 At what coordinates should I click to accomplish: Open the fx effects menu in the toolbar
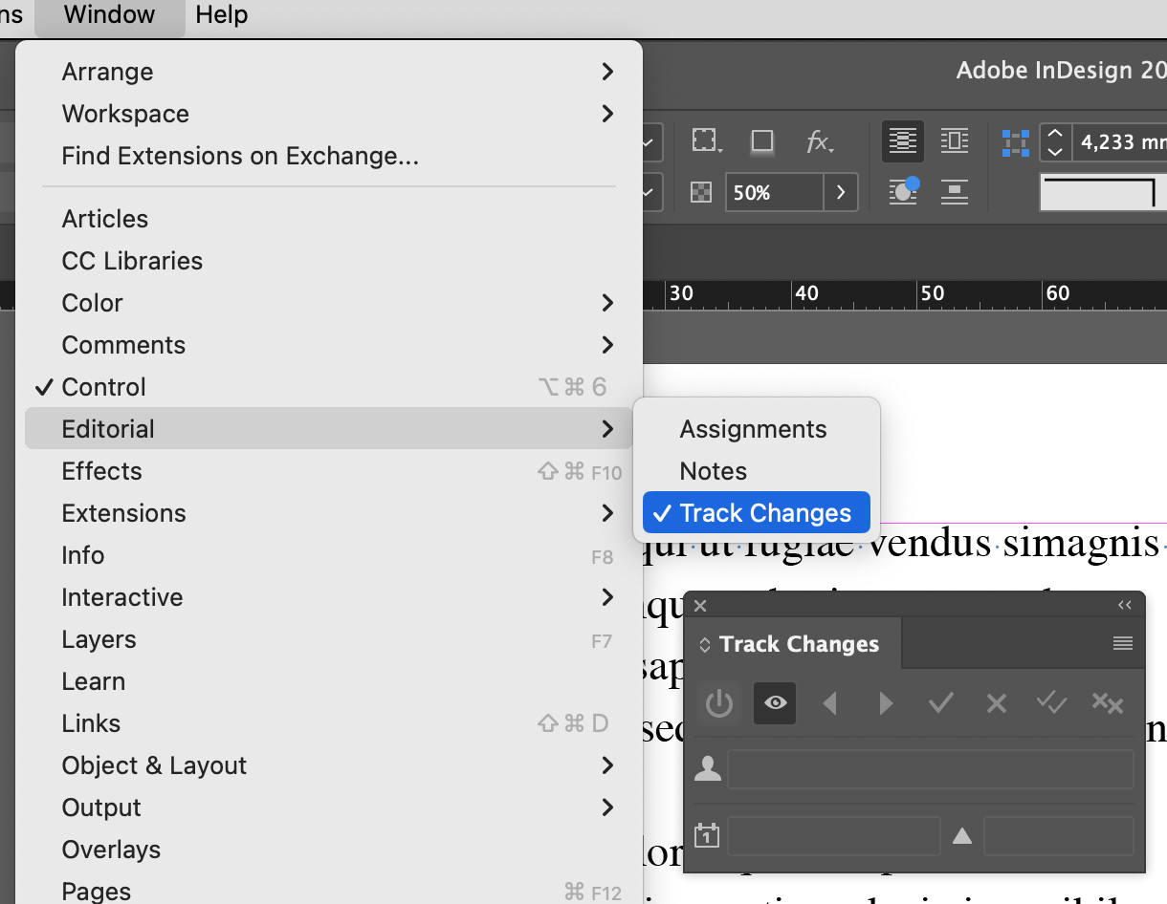tap(819, 141)
